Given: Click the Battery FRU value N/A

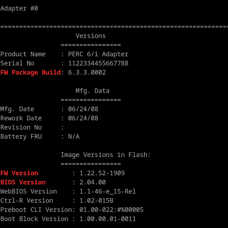Looking at the screenshot, I should pos(74,136).
